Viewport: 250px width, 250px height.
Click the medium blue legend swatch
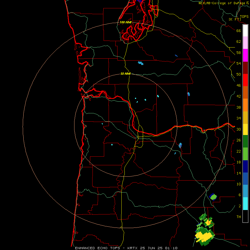point(245,179)
